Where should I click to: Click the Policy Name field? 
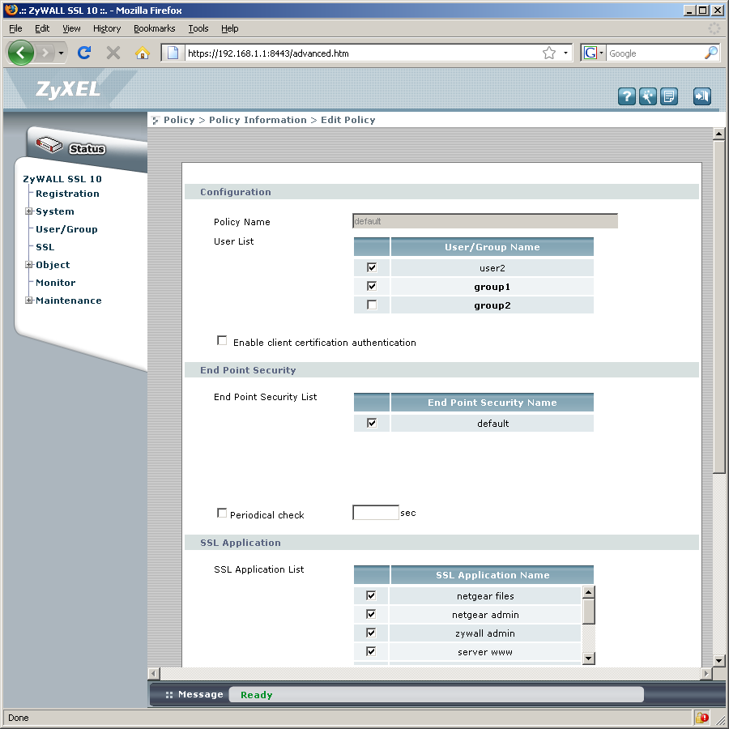[x=485, y=221]
